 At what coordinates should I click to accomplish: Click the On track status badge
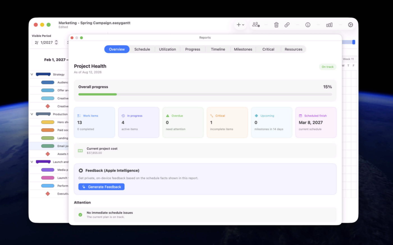[x=328, y=67]
